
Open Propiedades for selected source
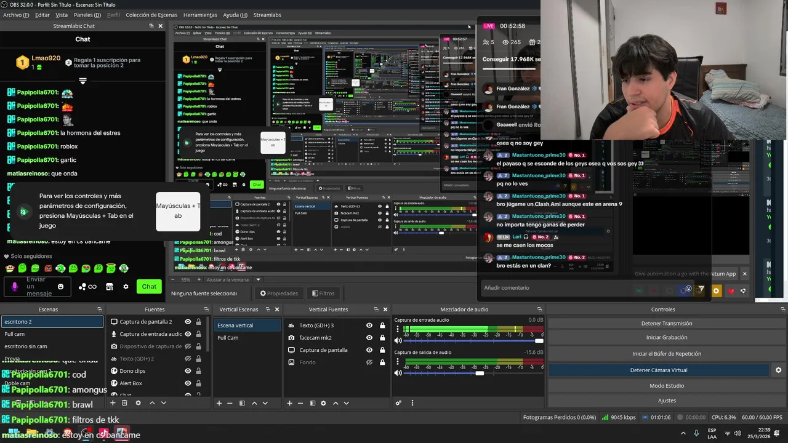coord(279,293)
